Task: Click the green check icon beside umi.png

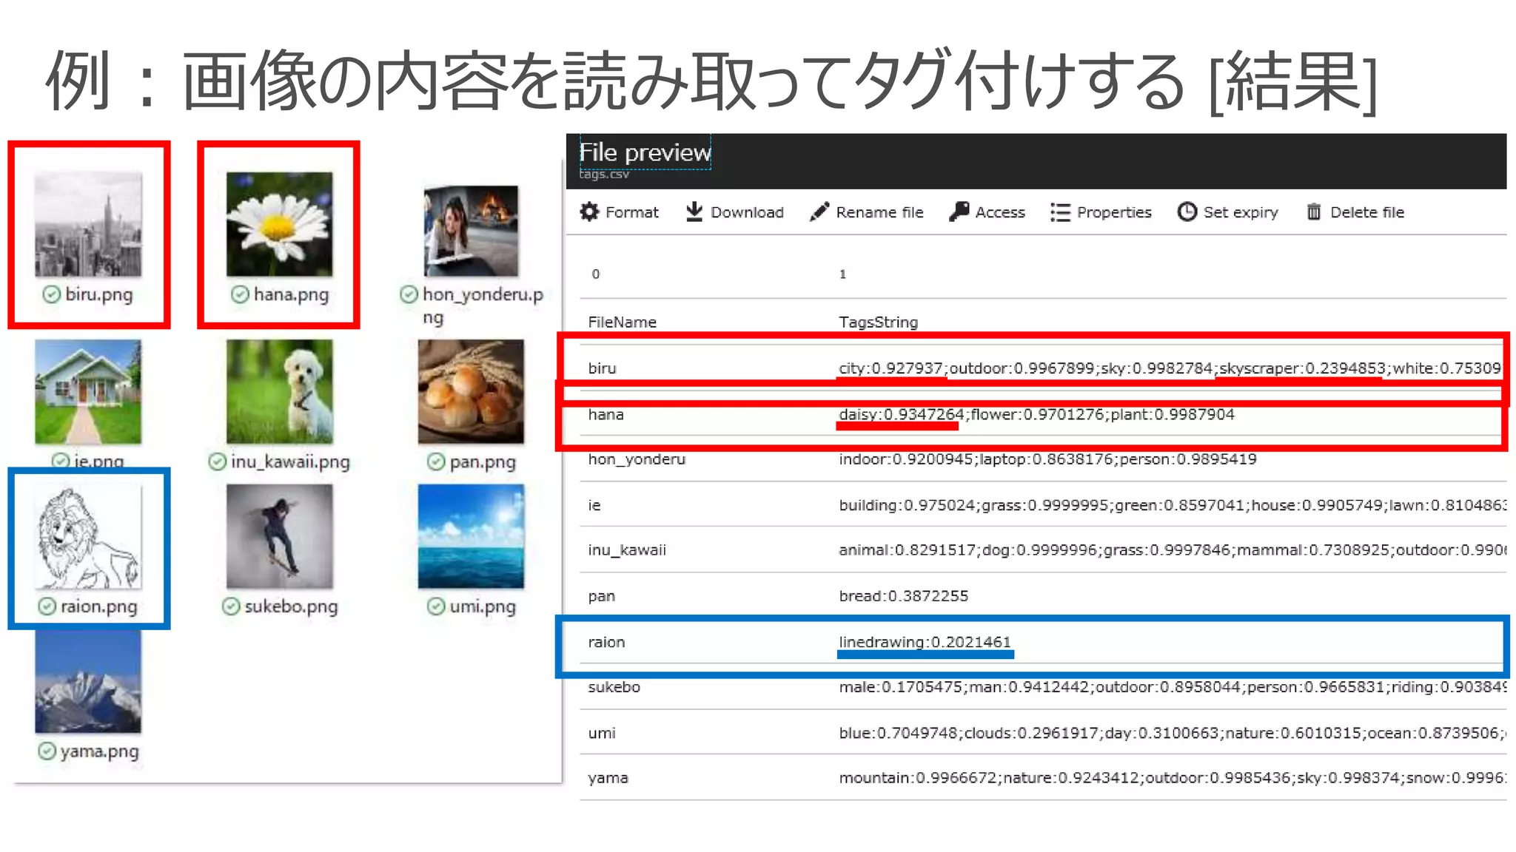Action: click(436, 606)
